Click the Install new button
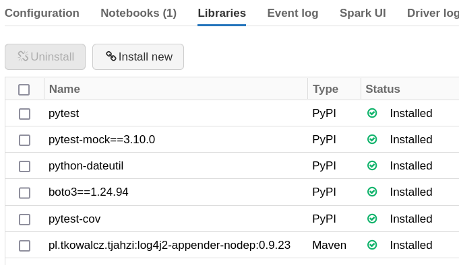The height and width of the screenshot is (265, 459). click(x=138, y=56)
